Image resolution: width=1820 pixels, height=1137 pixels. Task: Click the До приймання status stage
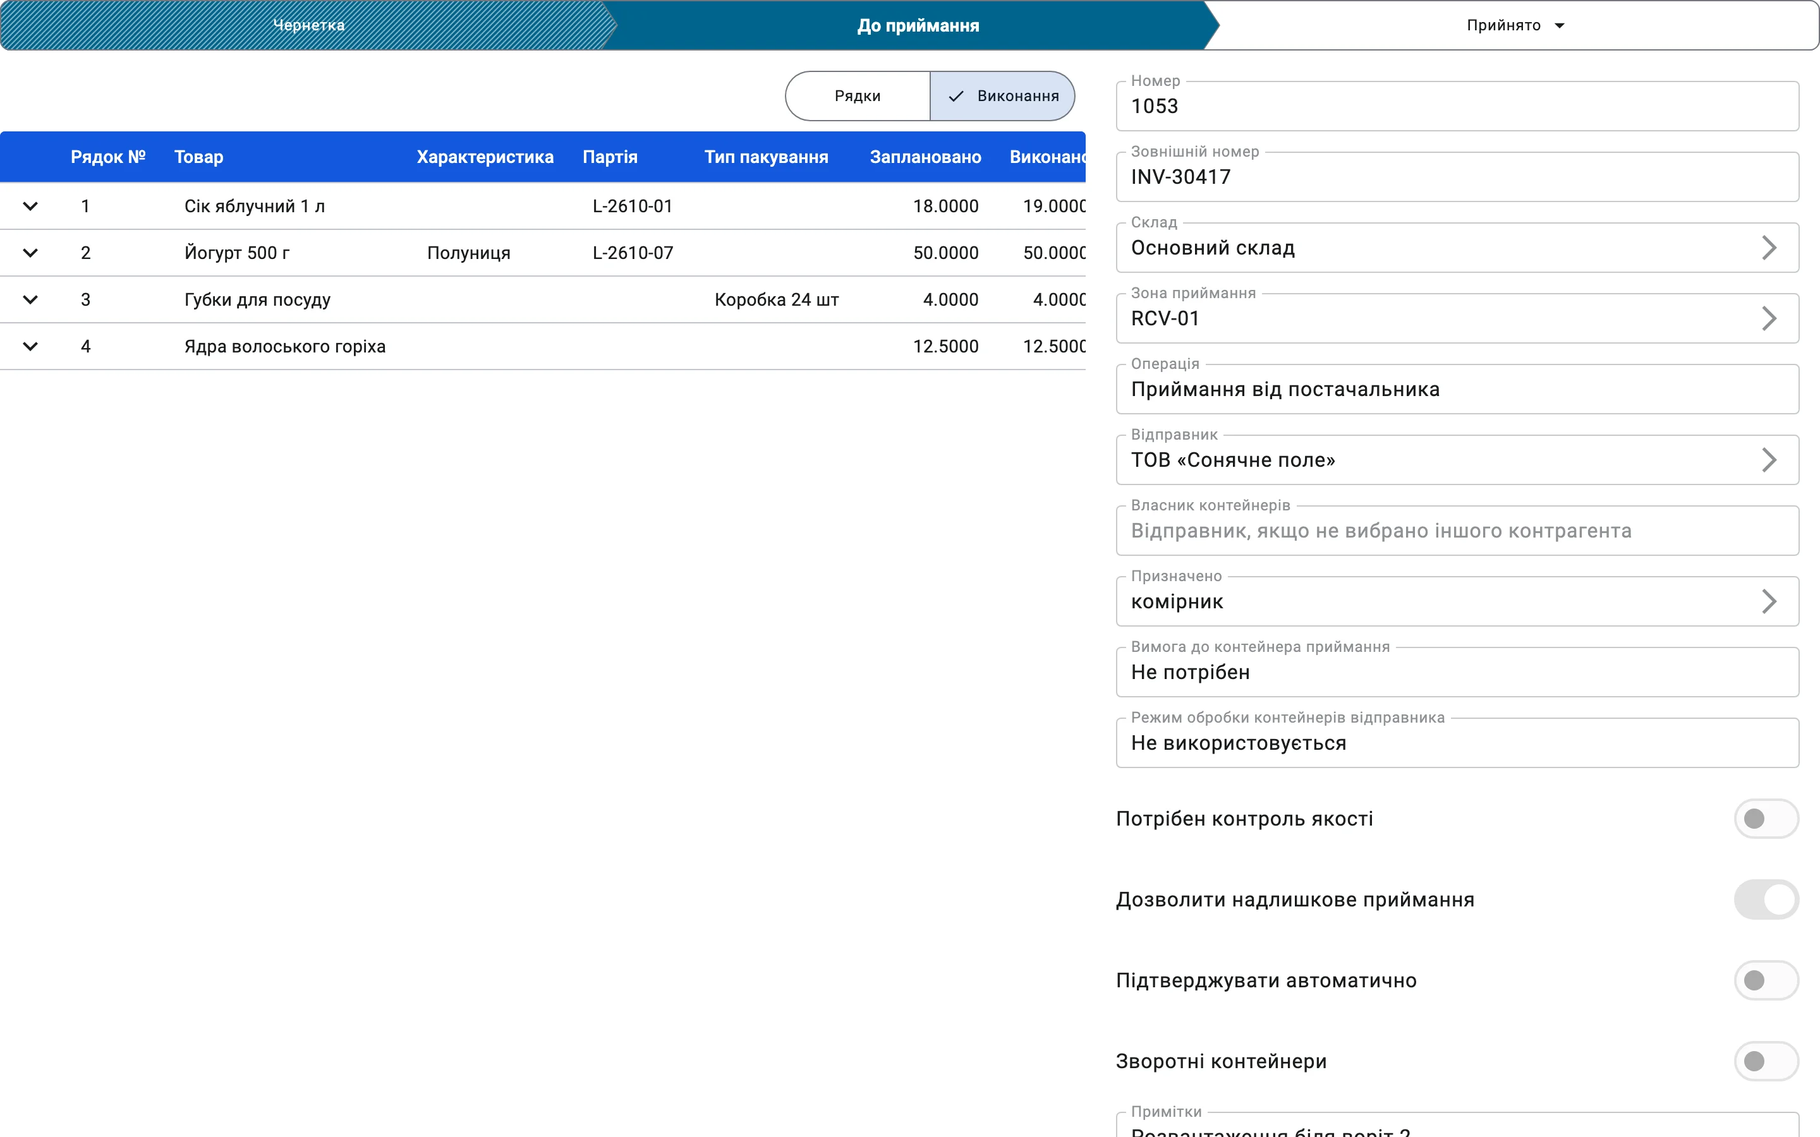[918, 25]
